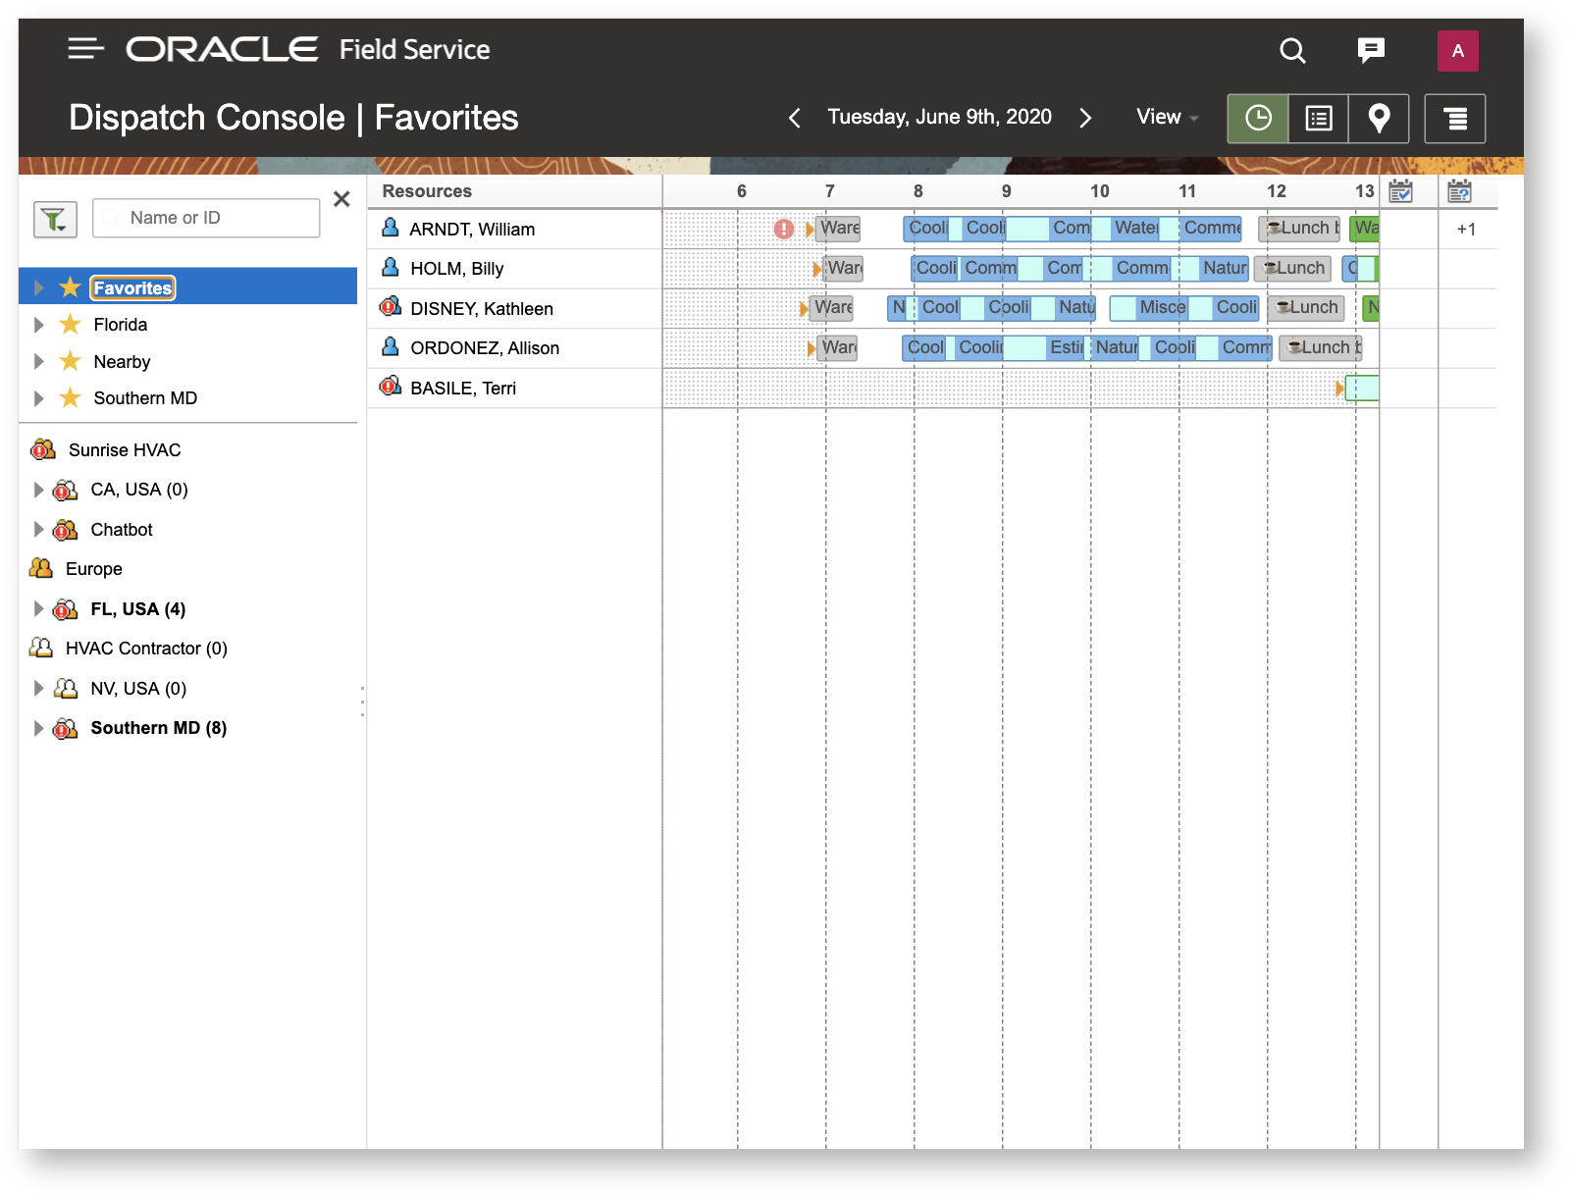Screen dimensions: 1571x1196
Task: Select the Chatbot group
Action: click(x=122, y=530)
